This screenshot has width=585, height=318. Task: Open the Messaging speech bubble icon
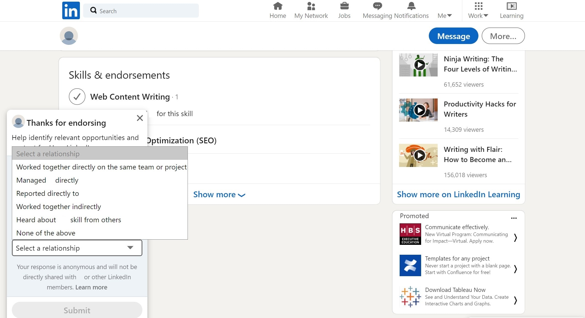377,6
